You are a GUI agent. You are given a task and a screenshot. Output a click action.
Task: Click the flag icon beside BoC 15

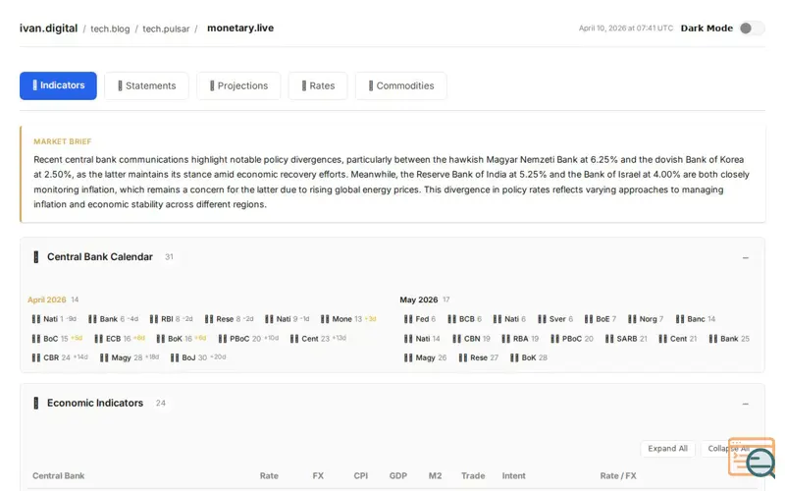(x=36, y=339)
